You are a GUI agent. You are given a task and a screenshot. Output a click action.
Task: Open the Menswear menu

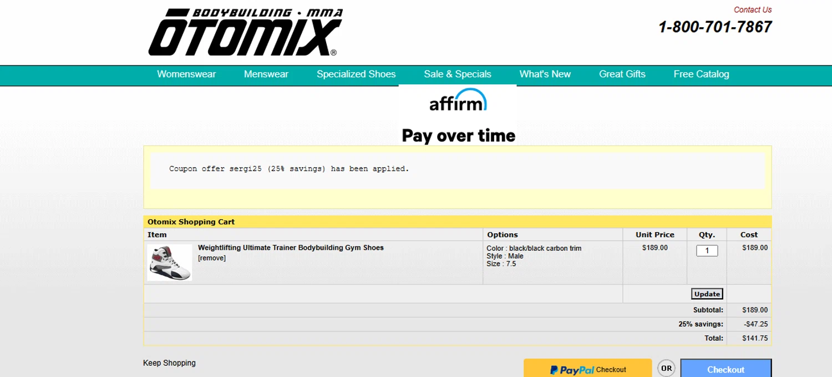[x=266, y=74]
